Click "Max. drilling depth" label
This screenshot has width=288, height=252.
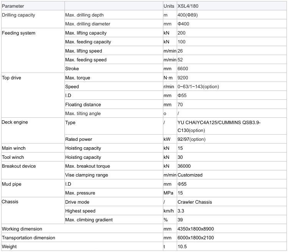(84, 15)
